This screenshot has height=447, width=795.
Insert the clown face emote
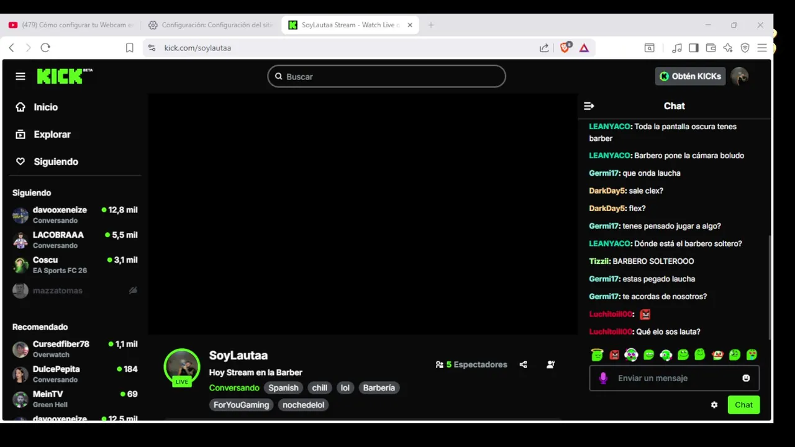tap(717, 355)
